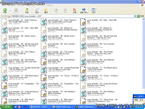Click file name '08 - The Pointer Sisters' audio

pos(100,53)
